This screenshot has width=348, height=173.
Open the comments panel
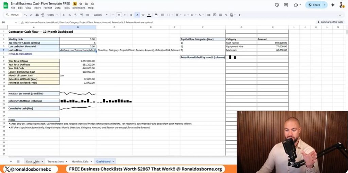(x=286, y=5)
